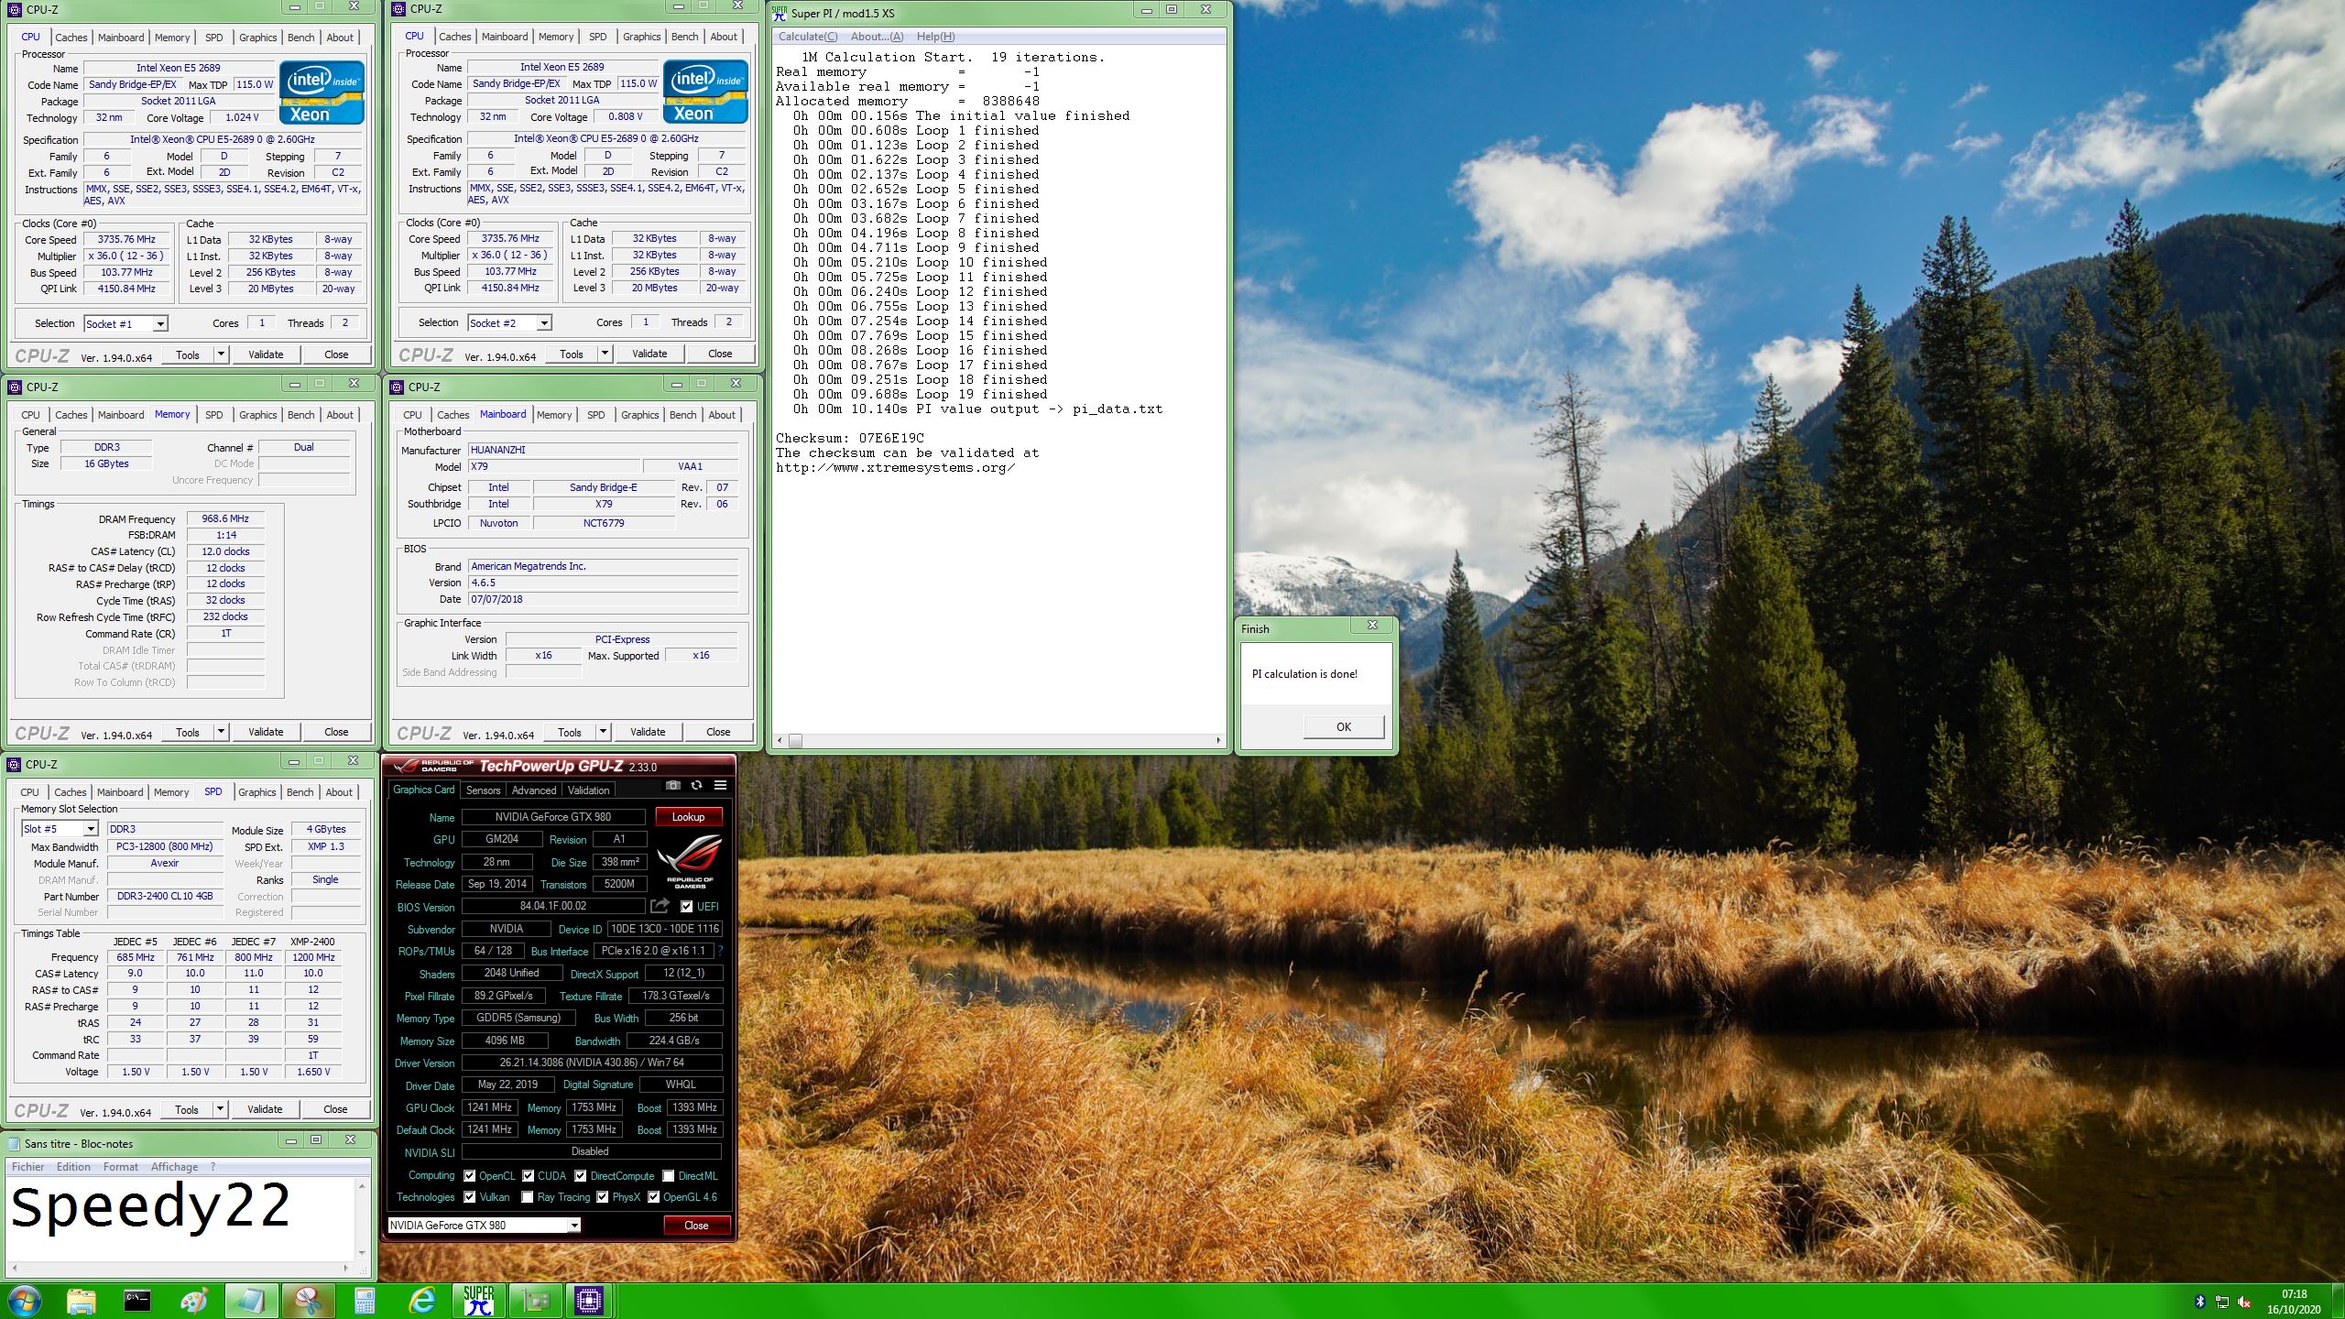Open the Calculate menu in Super PI

pyautogui.click(x=807, y=37)
